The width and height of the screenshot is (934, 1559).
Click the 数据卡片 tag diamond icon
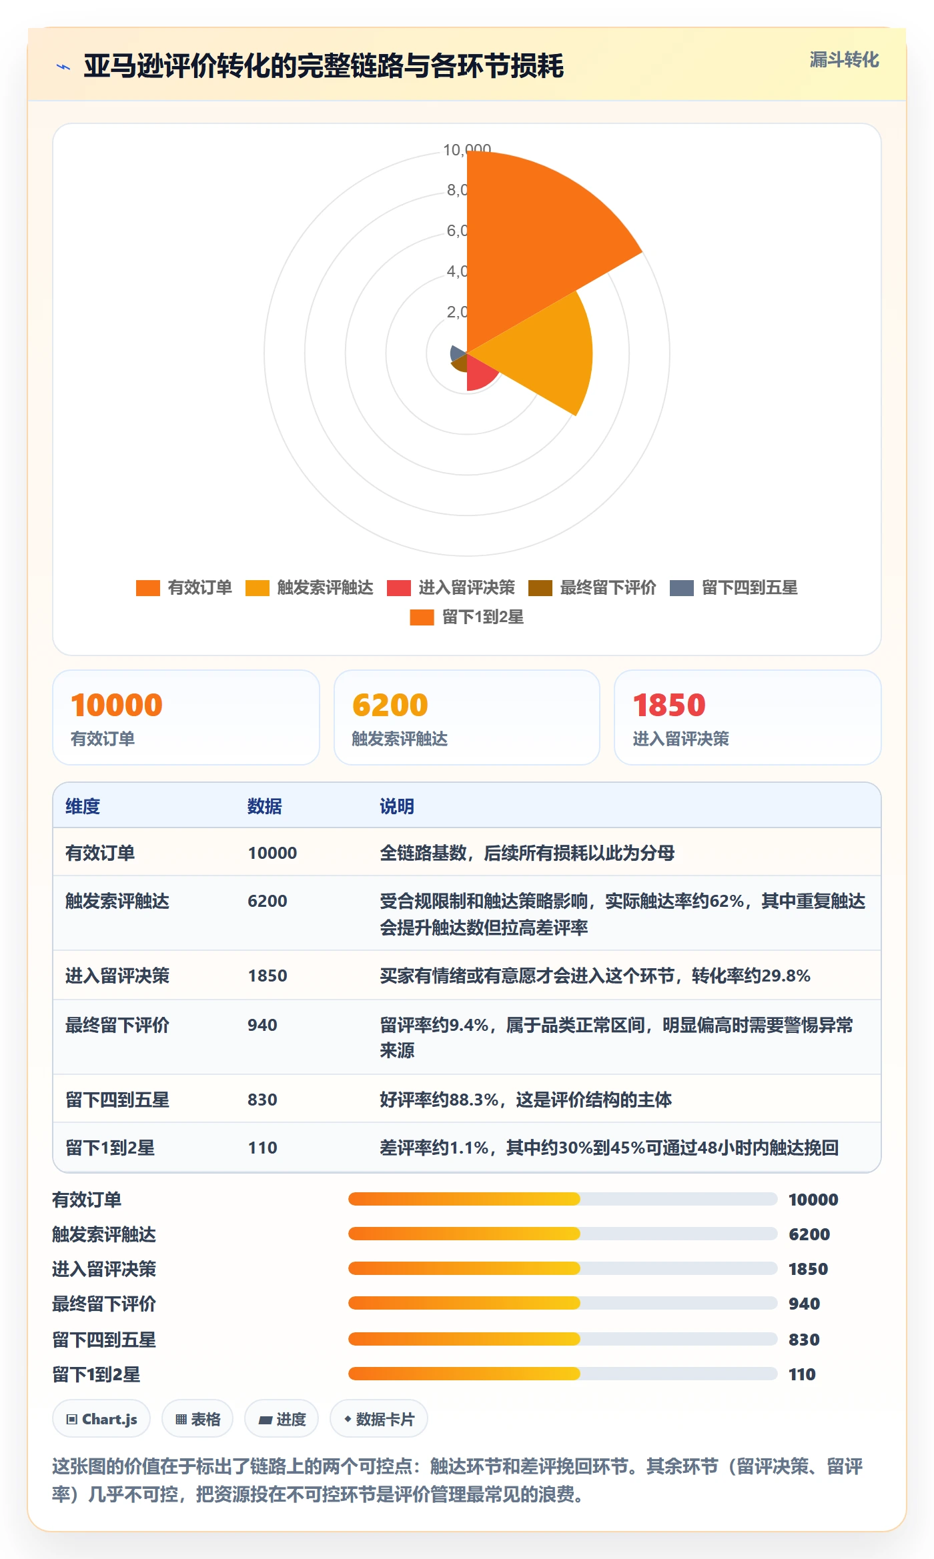point(348,1419)
